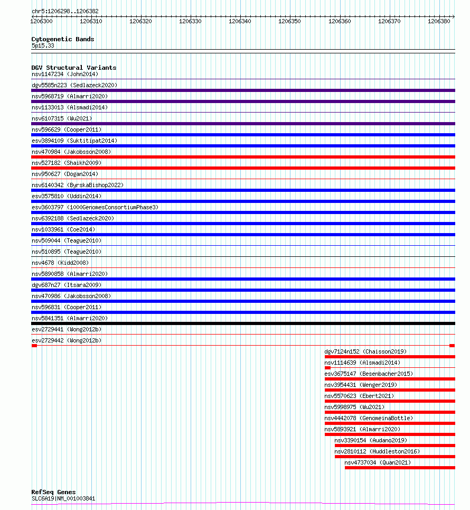470x510 pixels.
Task: Click nsv470984 (Jakobsson2008) label
Action: coord(71,152)
